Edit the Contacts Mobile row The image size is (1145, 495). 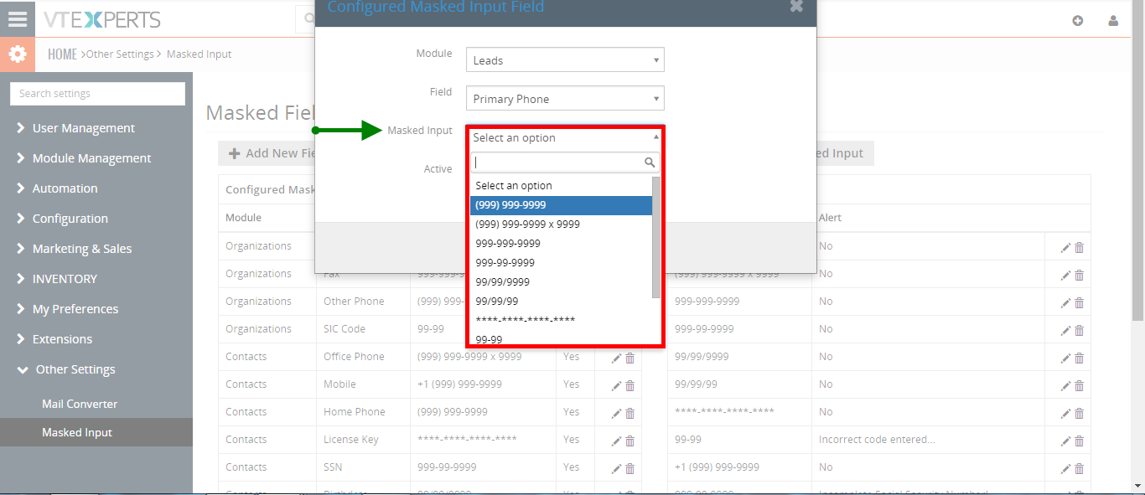[617, 385]
